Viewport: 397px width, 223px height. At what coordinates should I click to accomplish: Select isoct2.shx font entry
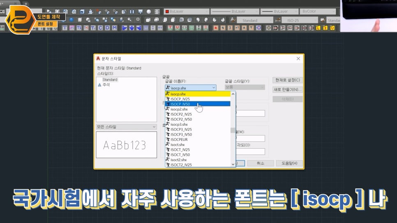pos(198,160)
